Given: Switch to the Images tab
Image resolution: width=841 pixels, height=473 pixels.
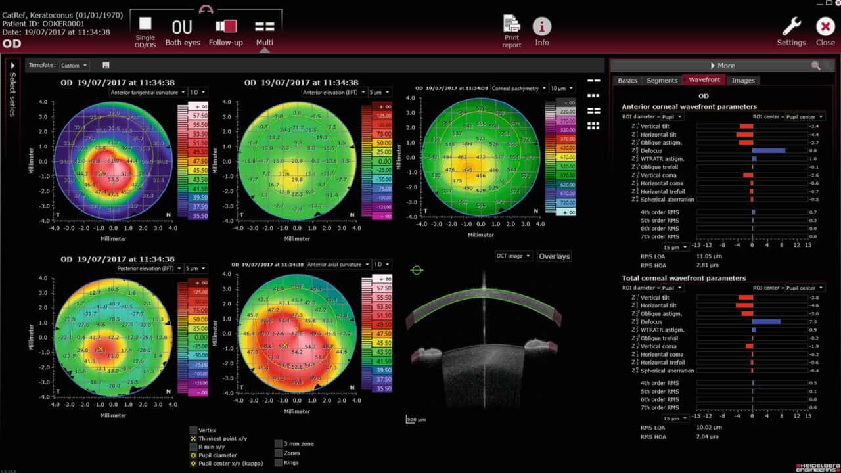Looking at the screenshot, I should 744,80.
